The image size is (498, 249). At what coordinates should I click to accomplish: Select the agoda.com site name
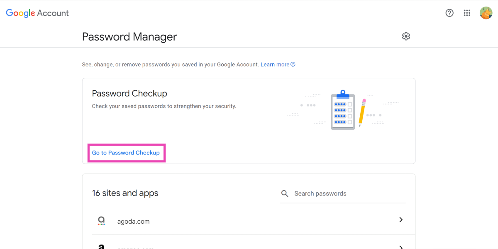pyautogui.click(x=133, y=221)
